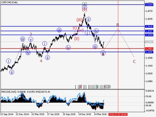Select the brown wave 3 label
Screen dimensions: 156x117
click(x=31, y=34)
